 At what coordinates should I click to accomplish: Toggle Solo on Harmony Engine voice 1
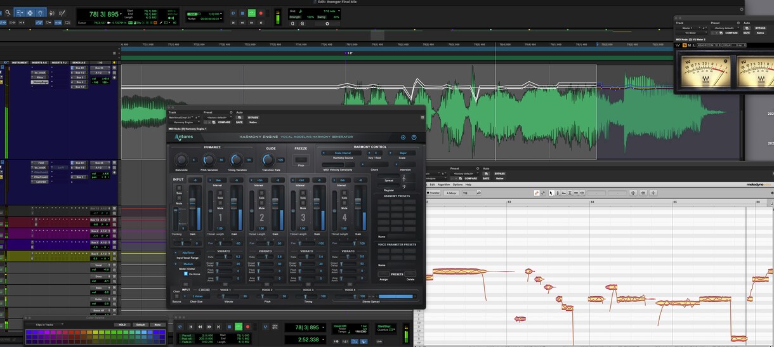tap(220, 193)
